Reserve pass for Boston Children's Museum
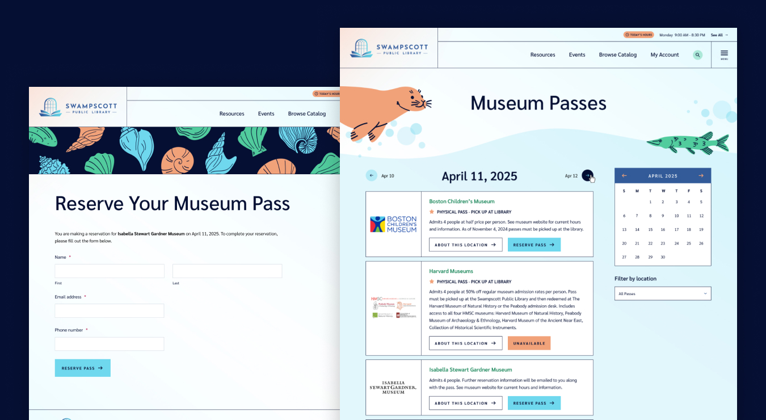 point(534,245)
